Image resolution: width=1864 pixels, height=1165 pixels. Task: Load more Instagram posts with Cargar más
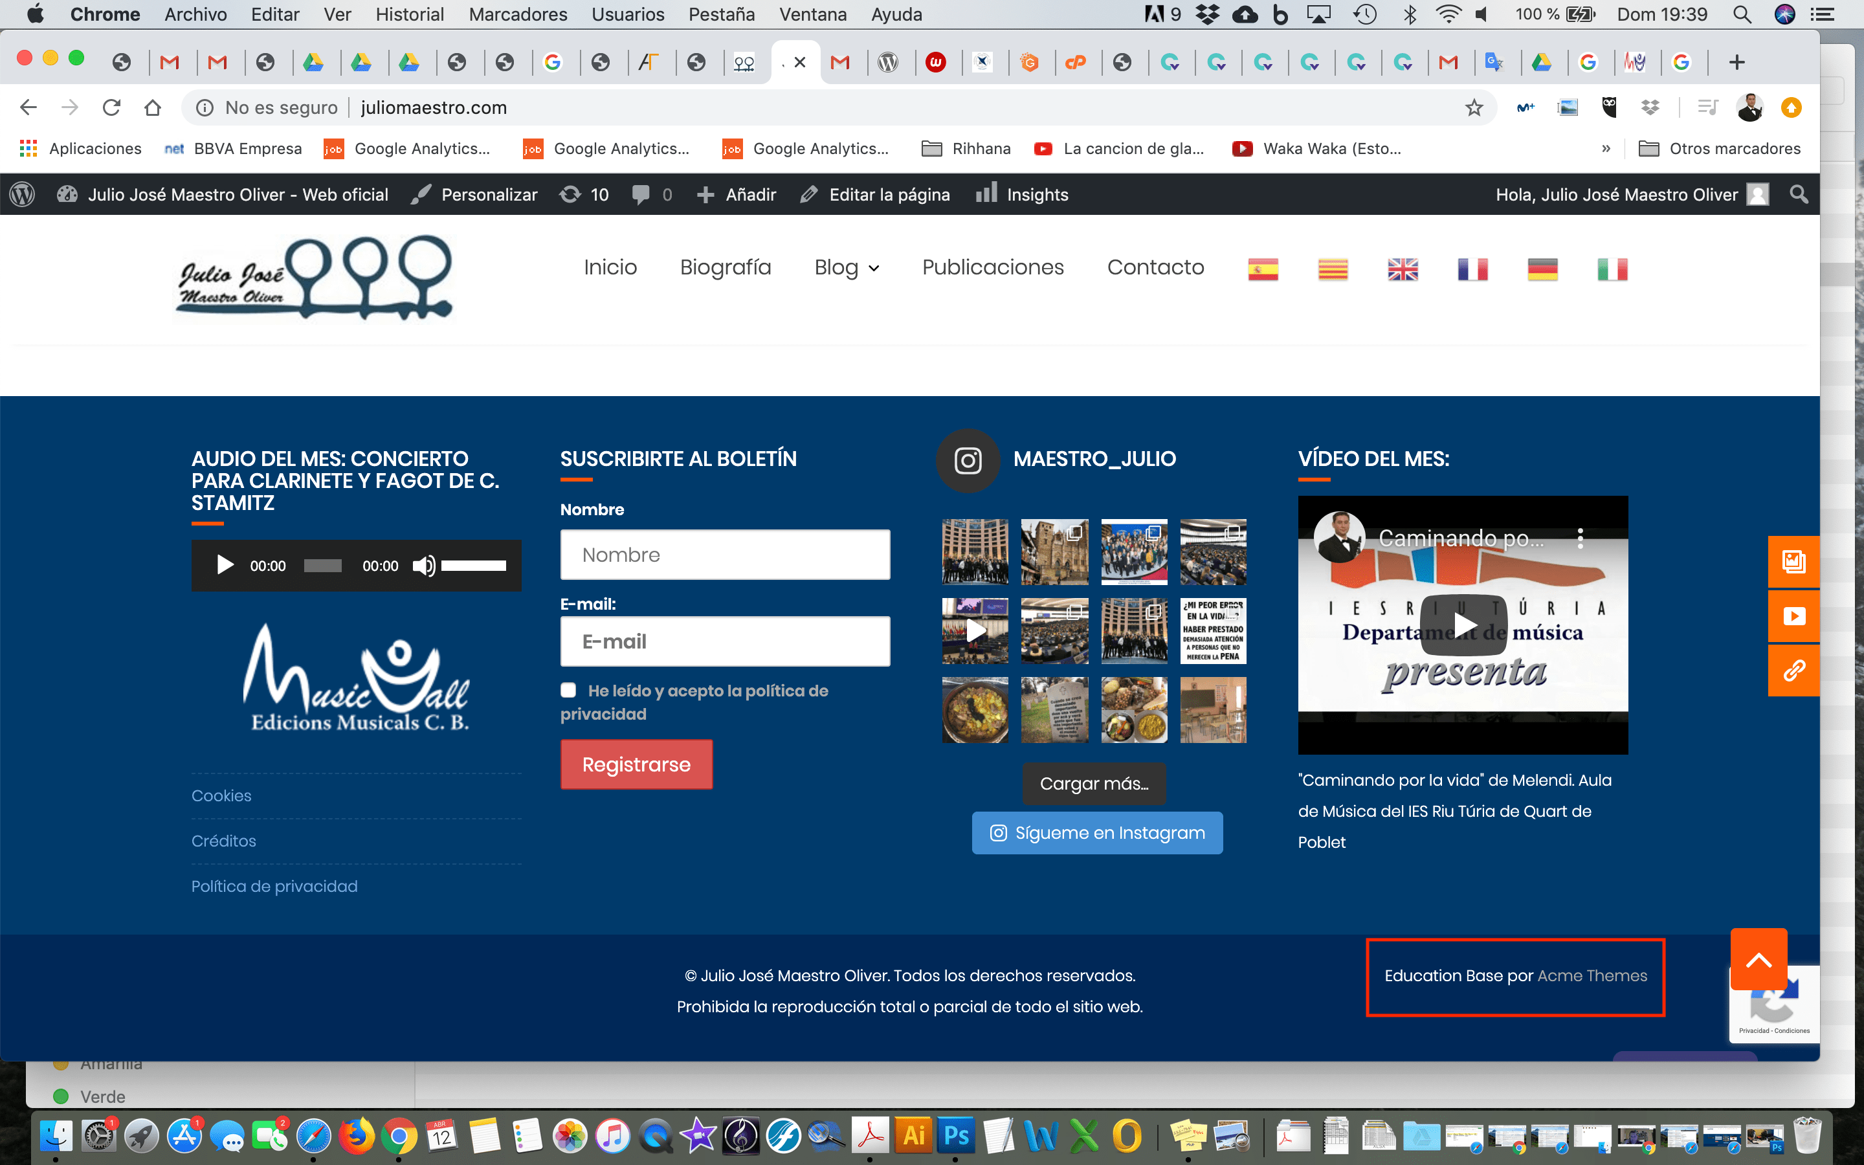pos(1094,784)
